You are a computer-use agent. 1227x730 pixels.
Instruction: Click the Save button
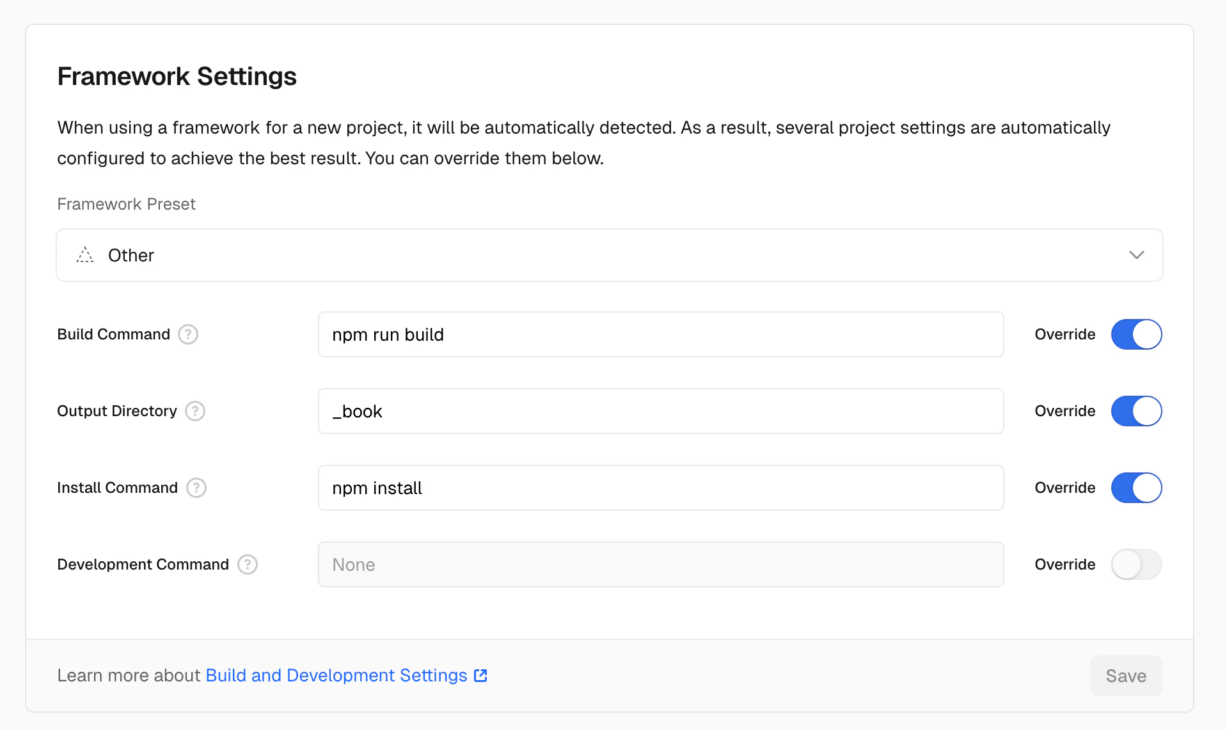1125,676
